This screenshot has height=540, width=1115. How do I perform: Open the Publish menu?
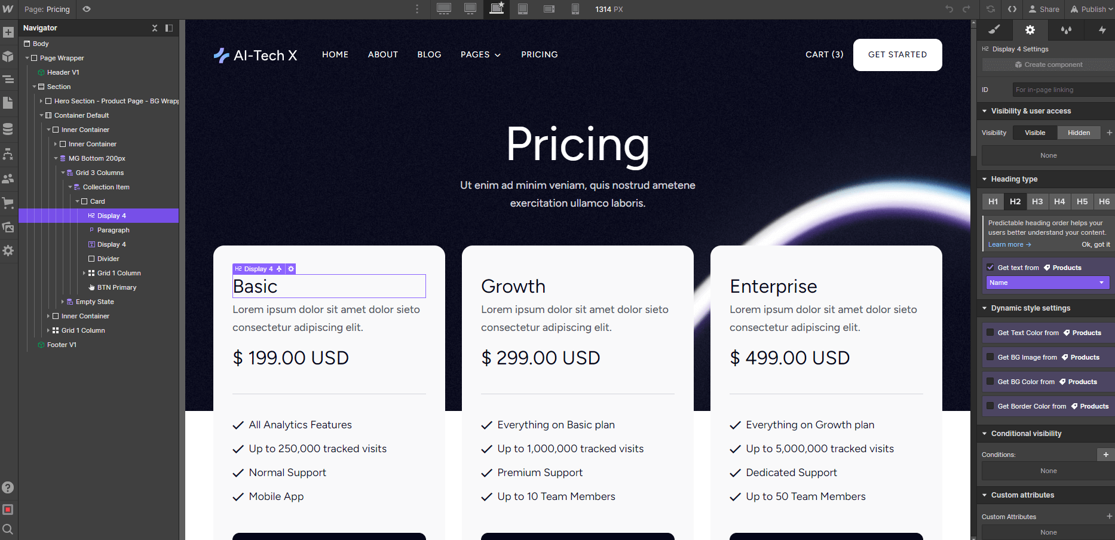click(x=1091, y=9)
